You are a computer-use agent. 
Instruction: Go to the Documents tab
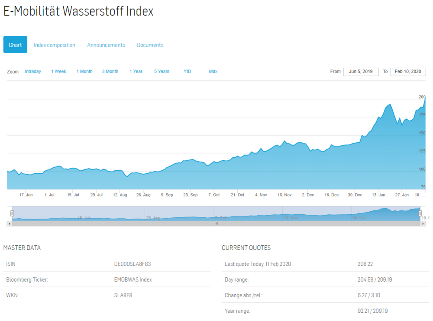(150, 45)
